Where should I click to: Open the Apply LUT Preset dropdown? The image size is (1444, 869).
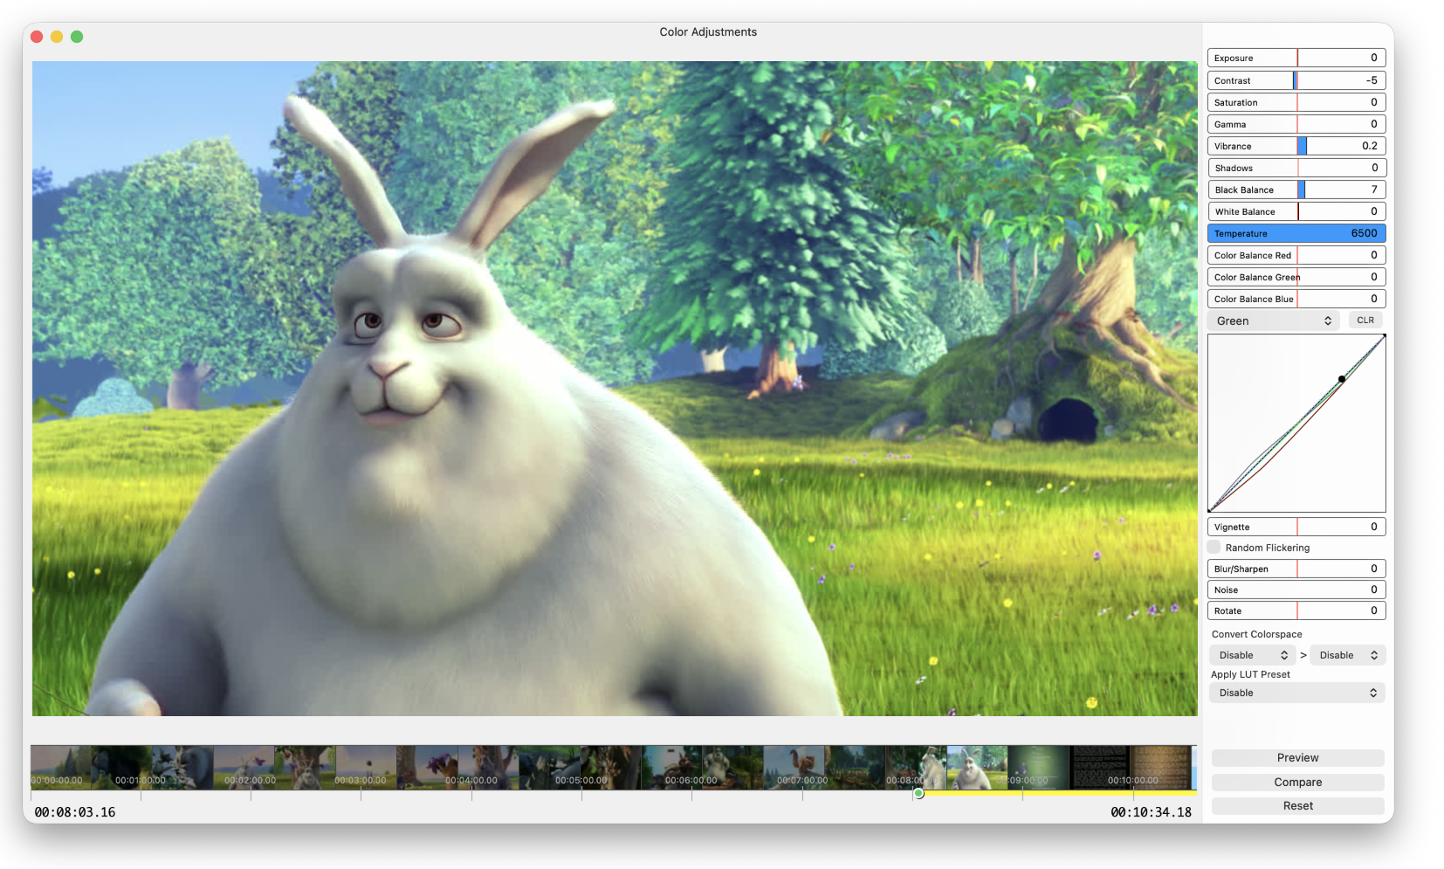point(1296,693)
